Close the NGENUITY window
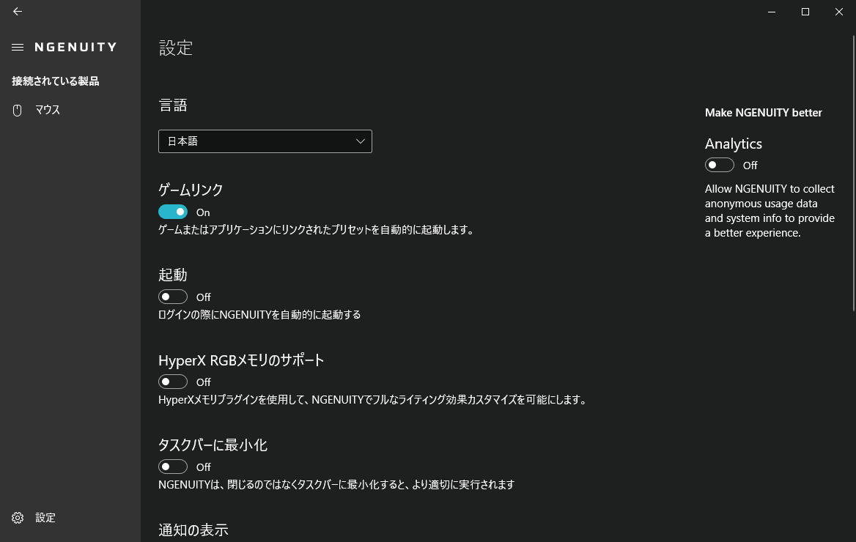This screenshot has width=856, height=542. (839, 12)
